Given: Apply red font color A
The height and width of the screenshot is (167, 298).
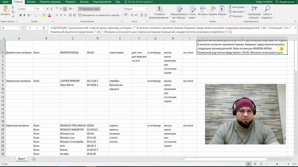Looking at the screenshot, I should 50,15.
